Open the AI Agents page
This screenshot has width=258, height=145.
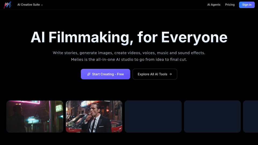point(214,5)
